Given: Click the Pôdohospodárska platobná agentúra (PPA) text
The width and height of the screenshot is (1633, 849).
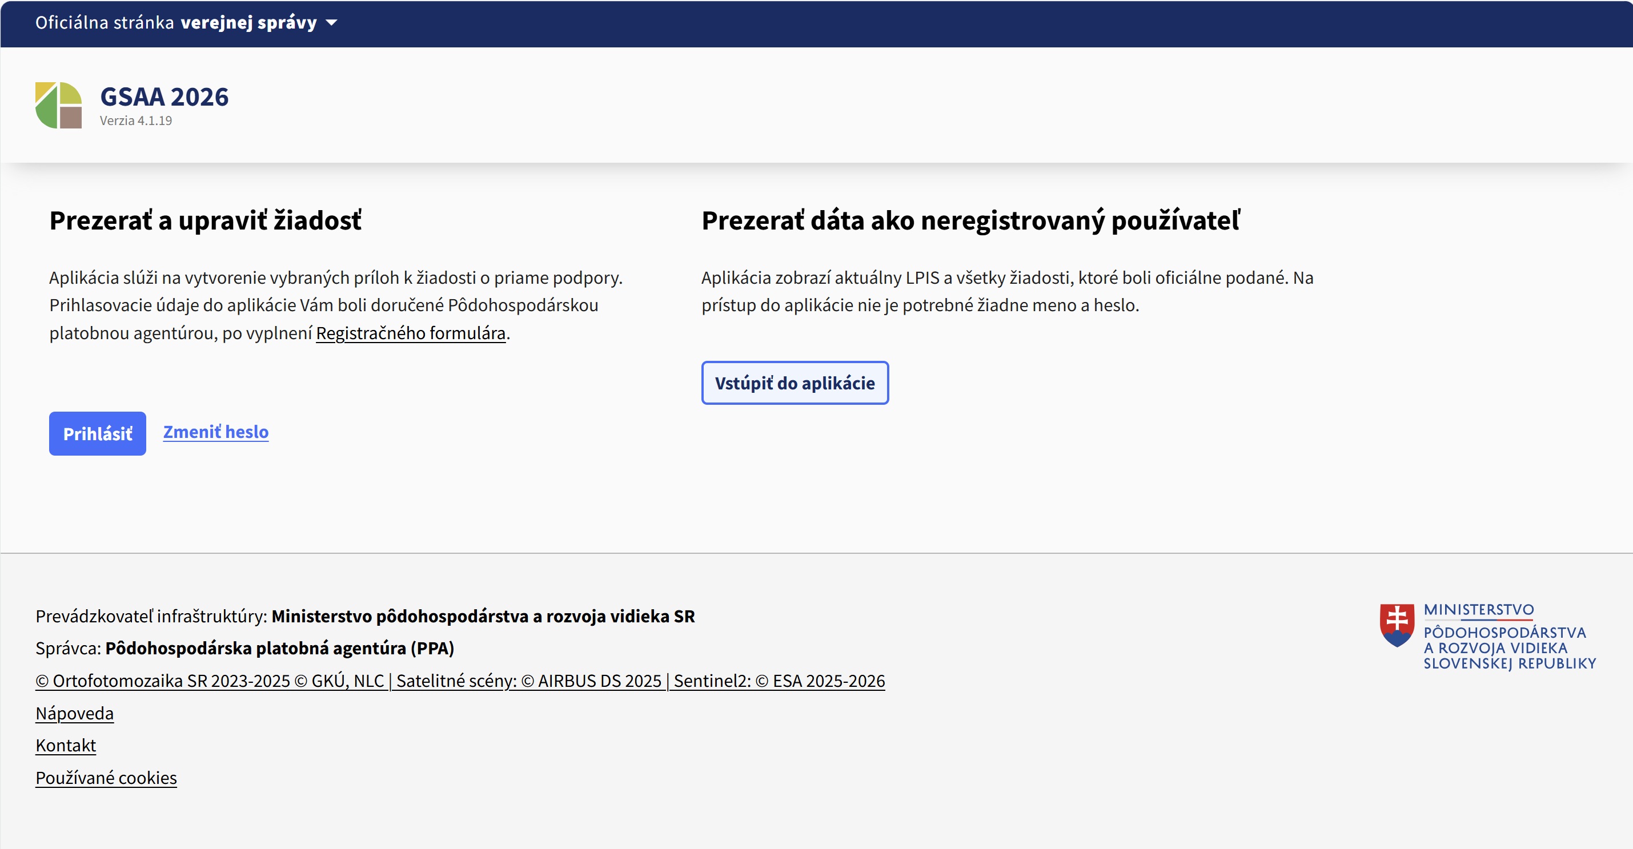Looking at the screenshot, I should click(279, 648).
